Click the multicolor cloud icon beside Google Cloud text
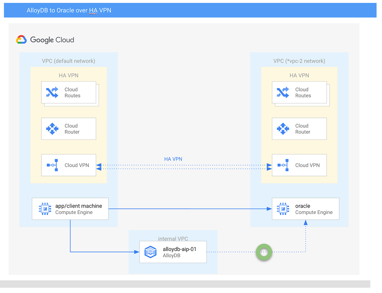Screen dimensions: 382x293 click(x=21, y=39)
